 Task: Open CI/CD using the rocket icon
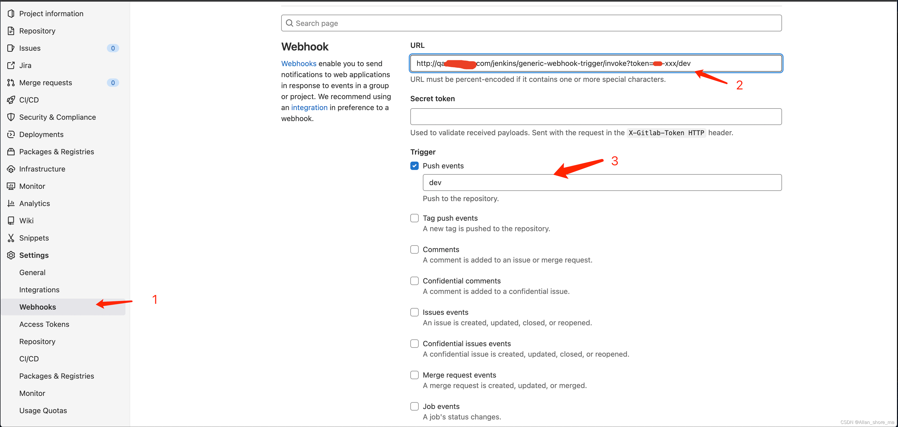pyautogui.click(x=11, y=100)
